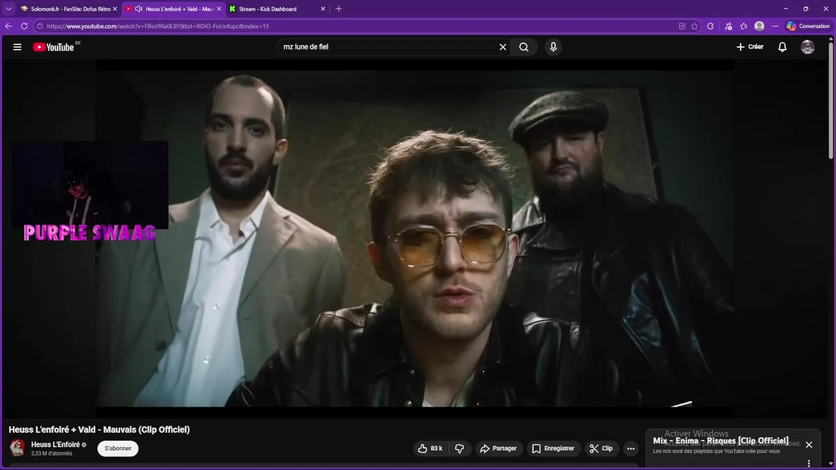This screenshot has height=470, width=836.
Task: Create a Clip with scissors button
Action: tap(601, 448)
